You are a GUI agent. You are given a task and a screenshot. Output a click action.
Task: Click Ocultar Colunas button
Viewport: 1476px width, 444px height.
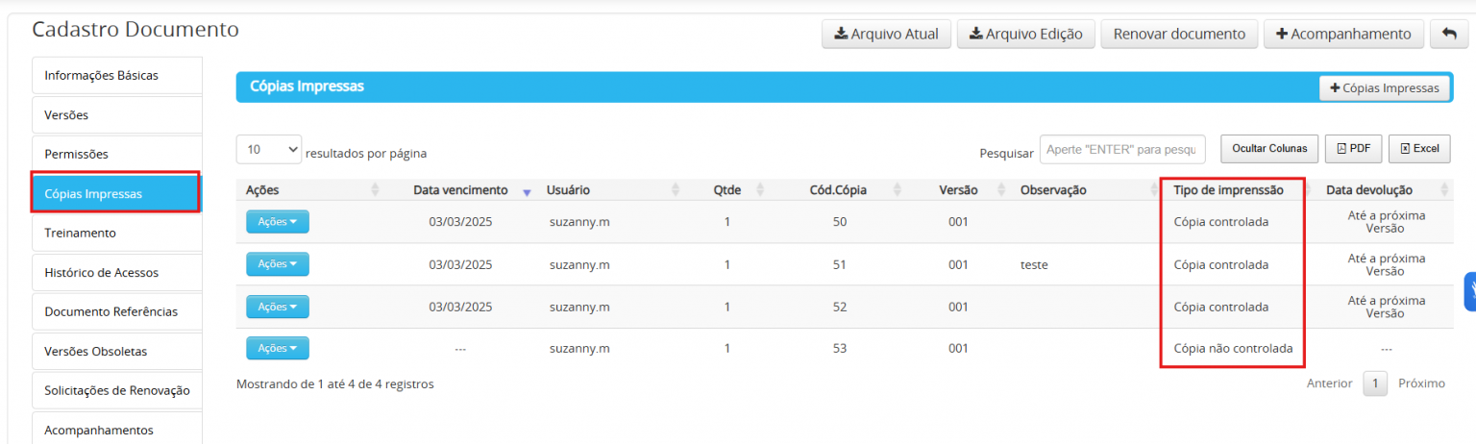click(x=1268, y=149)
